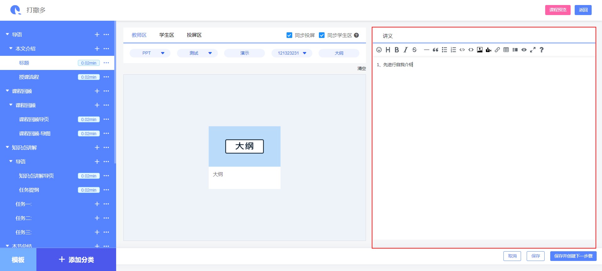Upload image via picture icon
Image resolution: width=602 pixels, height=271 pixels.
click(x=480, y=50)
